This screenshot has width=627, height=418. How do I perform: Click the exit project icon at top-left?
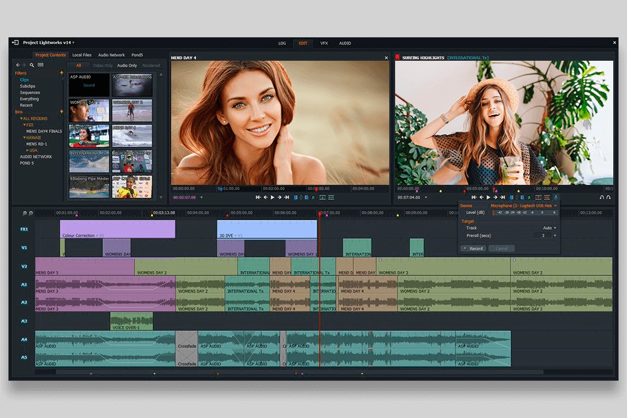(16, 43)
